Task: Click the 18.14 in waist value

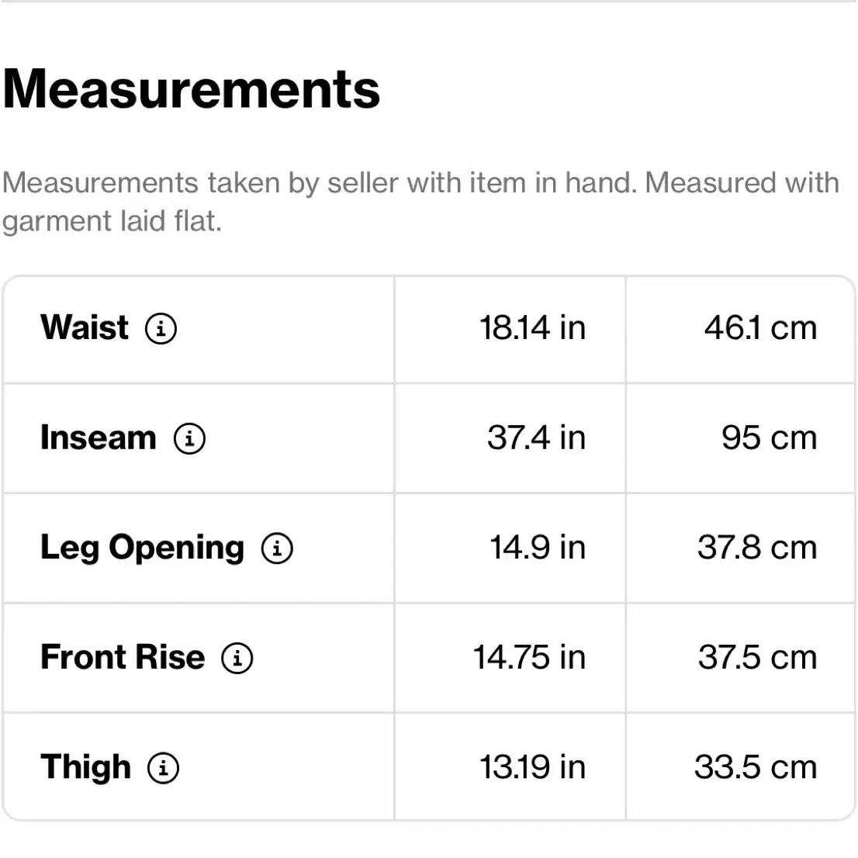Action: pyautogui.click(x=532, y=328)
